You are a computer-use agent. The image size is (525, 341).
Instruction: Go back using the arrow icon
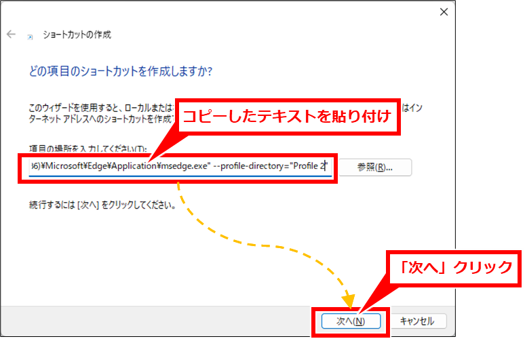pos(11,35)
